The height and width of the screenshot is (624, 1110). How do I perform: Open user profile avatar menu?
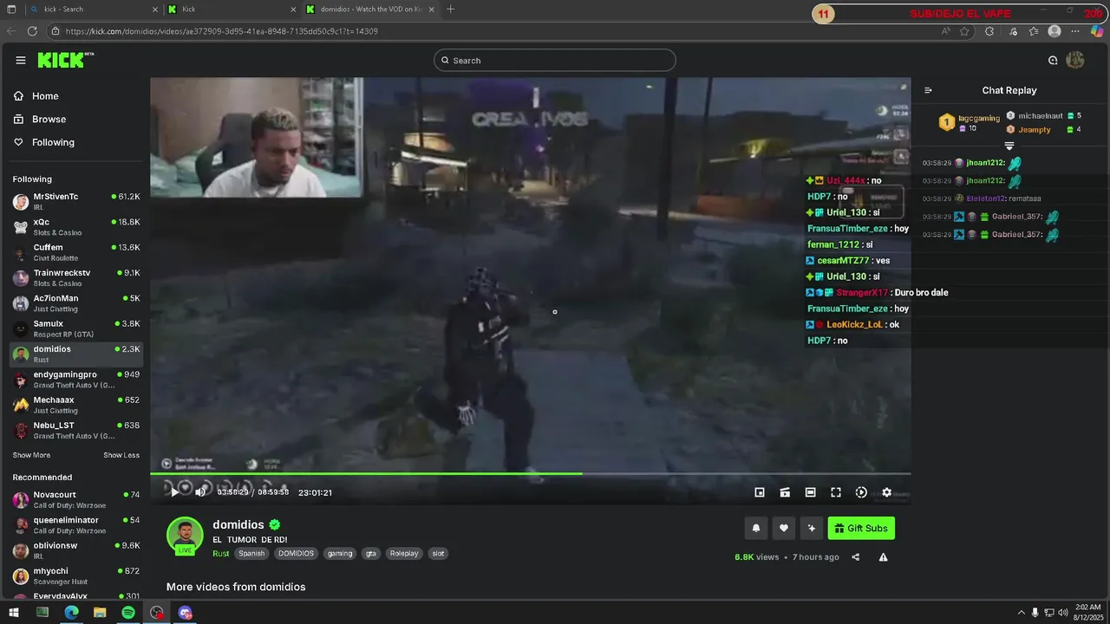click(x=1075, y=60)
